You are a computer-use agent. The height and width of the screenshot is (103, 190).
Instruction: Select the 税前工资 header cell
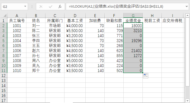pyautogui.click(x=152, y=20)
